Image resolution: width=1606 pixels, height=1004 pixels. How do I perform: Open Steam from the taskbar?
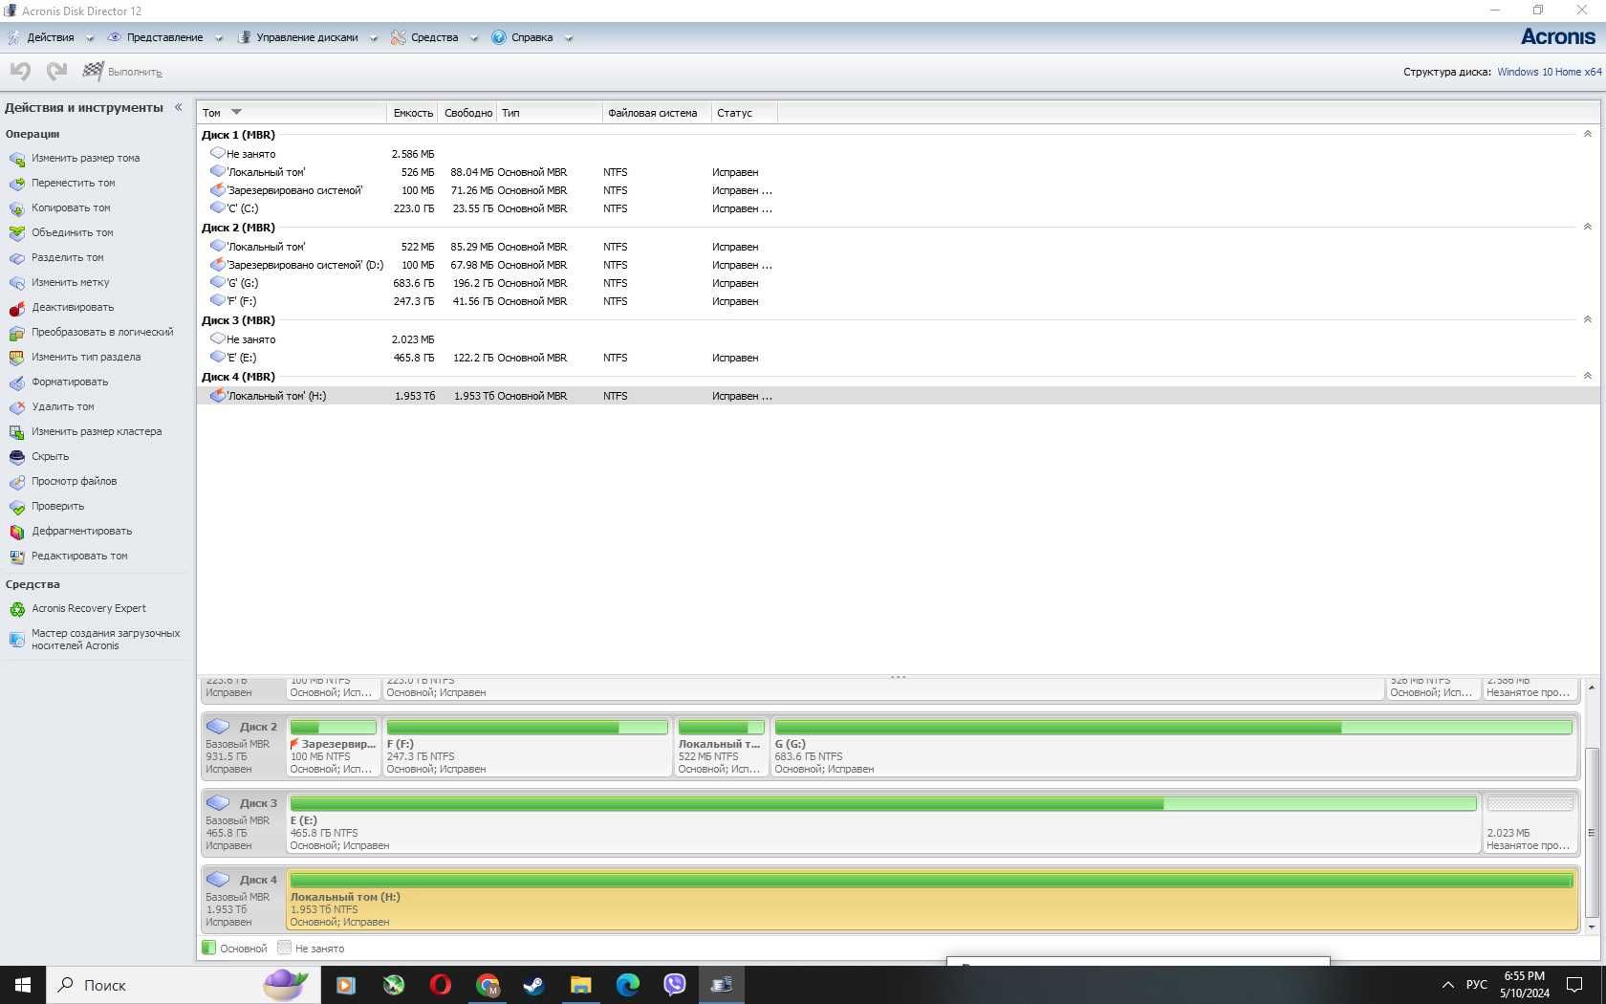(x=533, y=985)
